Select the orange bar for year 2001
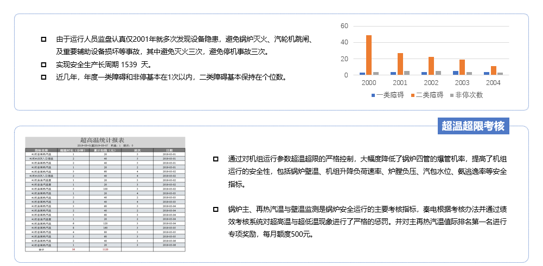 tap(400, 63)
